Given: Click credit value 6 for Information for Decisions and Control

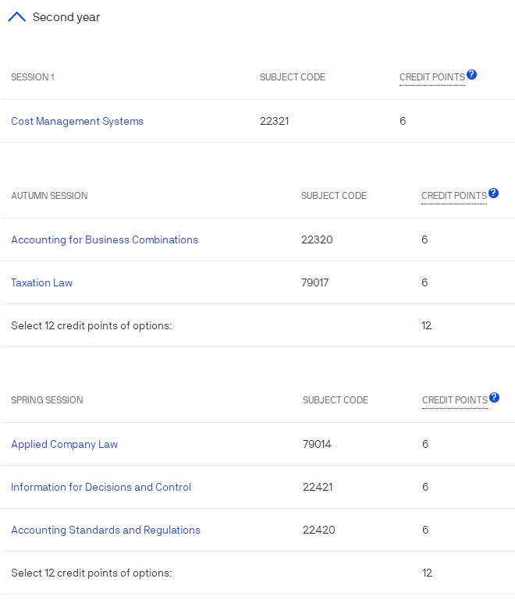Looking at the screenshot, I should [x=425, y=487].
